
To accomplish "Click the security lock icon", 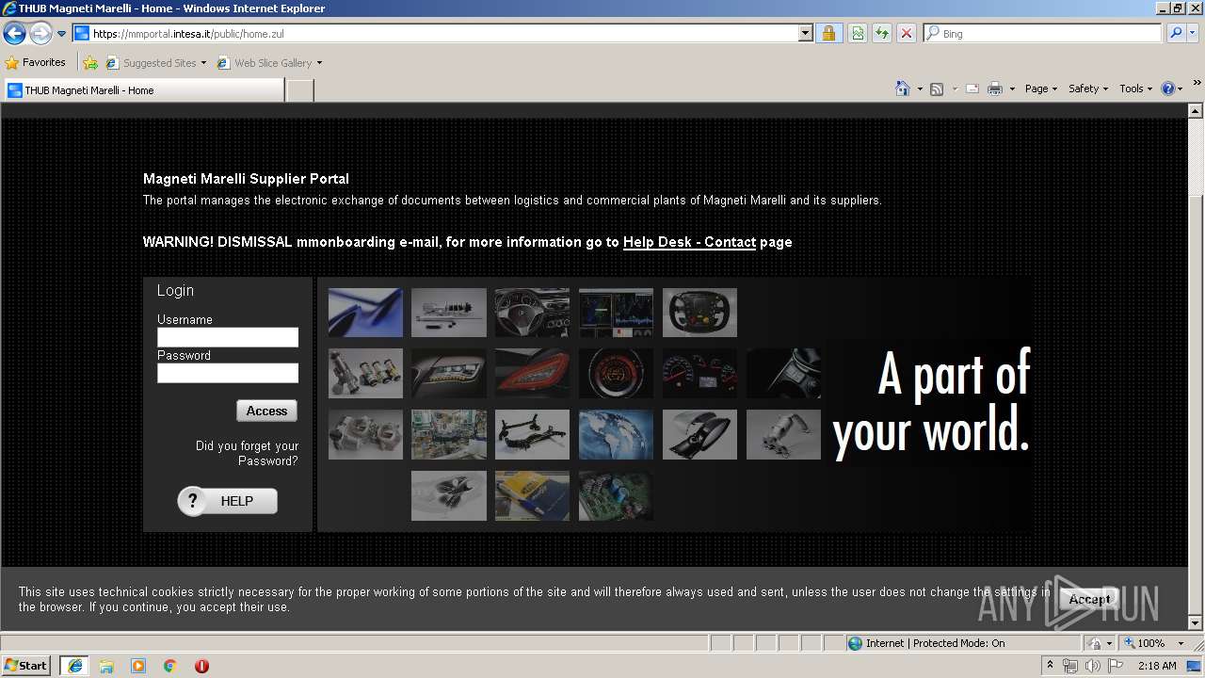I will click(x=828, y=33).
